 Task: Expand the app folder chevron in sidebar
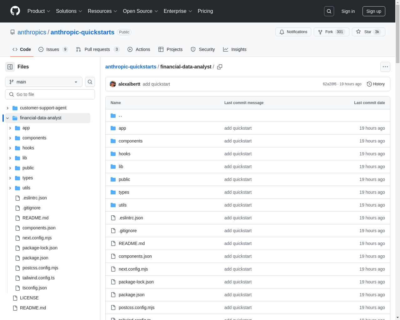tap(10, 128)
